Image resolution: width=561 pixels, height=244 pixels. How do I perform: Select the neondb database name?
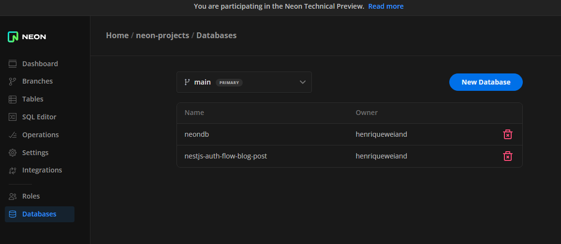[x=196, y=134]
